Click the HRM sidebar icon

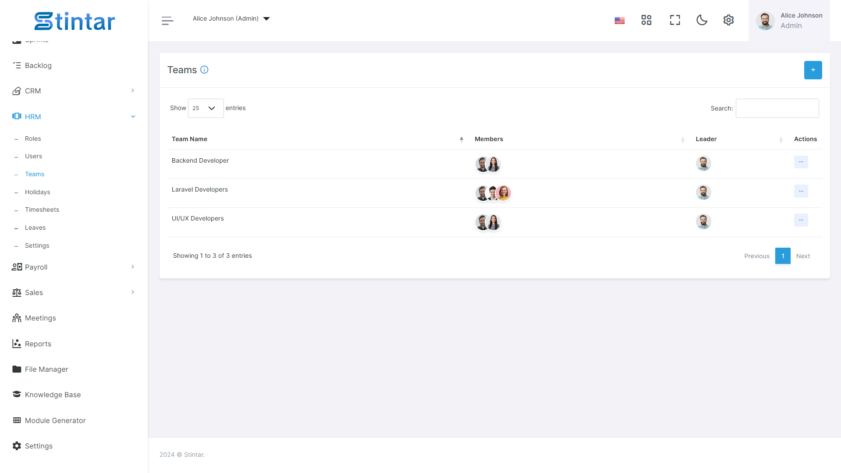point(17,116)
